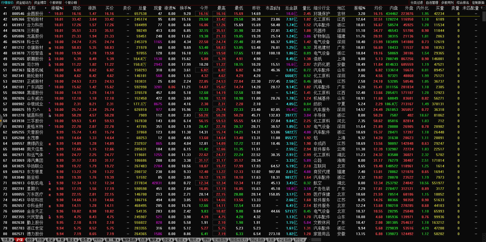
Task: Click the left-edge side panel handle
Action: pyautogui.click(x=1, y=121)
